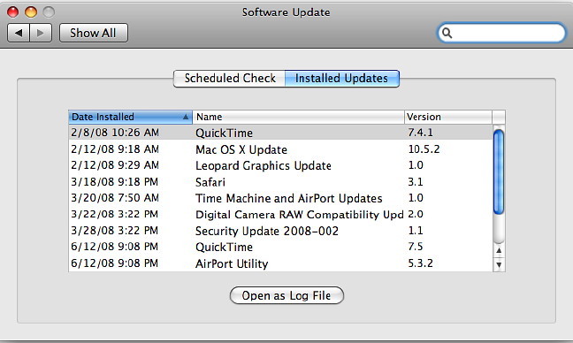
Task: Click version 3.1 cell
Action: pos(416,181)
